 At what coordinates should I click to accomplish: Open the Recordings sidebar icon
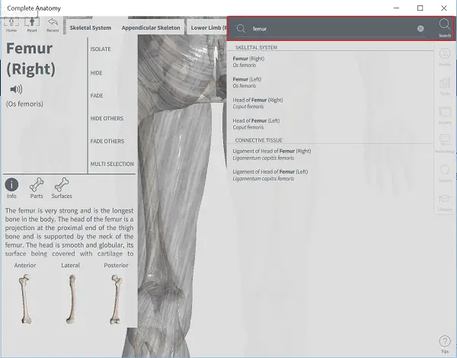coord(445,143)
